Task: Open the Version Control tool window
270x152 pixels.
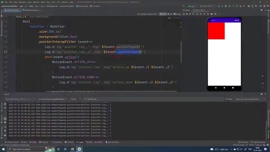Action: point(11,142)
